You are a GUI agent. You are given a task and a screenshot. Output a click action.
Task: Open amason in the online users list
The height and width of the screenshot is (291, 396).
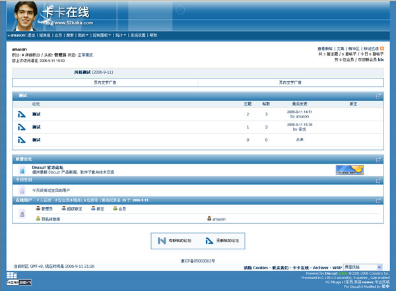pyautogui.click(x=219, y=219)
